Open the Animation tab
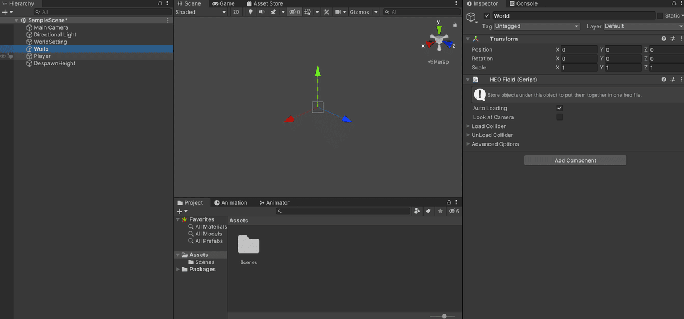 231,202
